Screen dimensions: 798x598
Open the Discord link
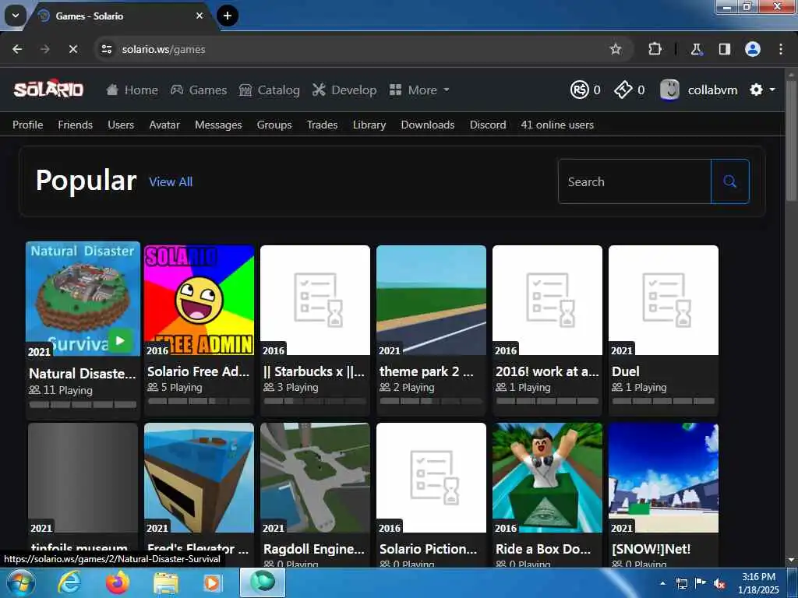488,125
